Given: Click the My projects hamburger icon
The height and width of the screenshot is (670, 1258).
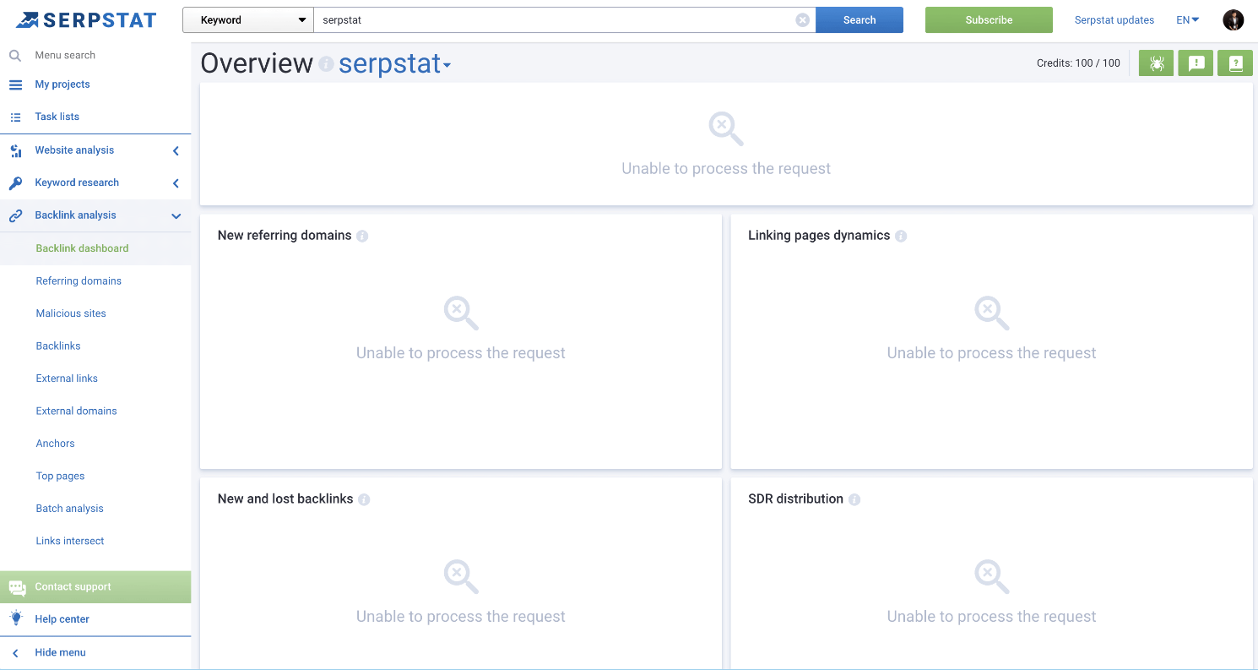Looking at the screenshot, I should tap(15, 84).
